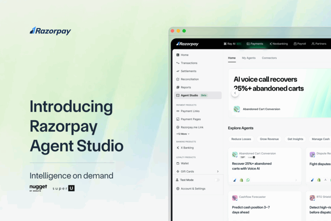Click the Dispute agent card icon
The height and width of the screenshot is (221, 331).
(312, 154)
